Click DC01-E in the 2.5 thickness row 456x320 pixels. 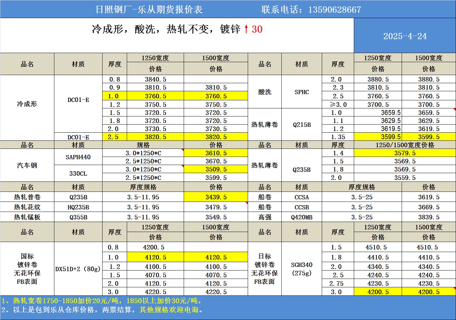[78, 137]
